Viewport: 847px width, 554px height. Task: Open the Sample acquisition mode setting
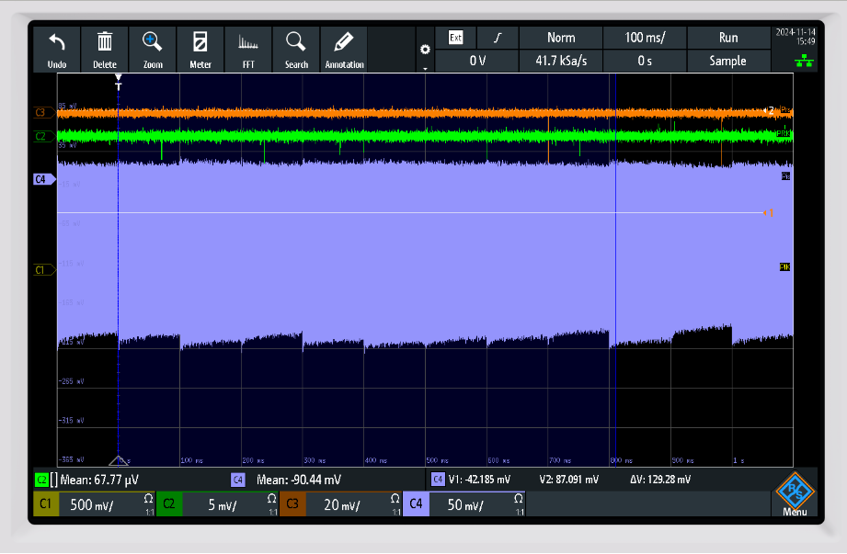pos(727,62)
